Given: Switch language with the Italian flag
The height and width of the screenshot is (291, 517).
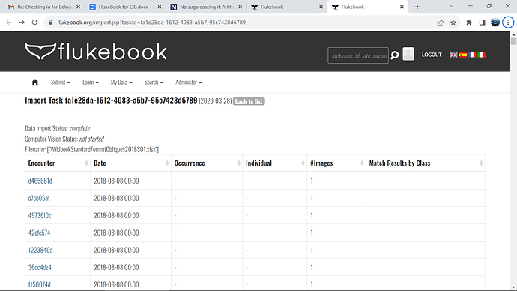Looking at the screenshot, I should click(x=481, y=55).
